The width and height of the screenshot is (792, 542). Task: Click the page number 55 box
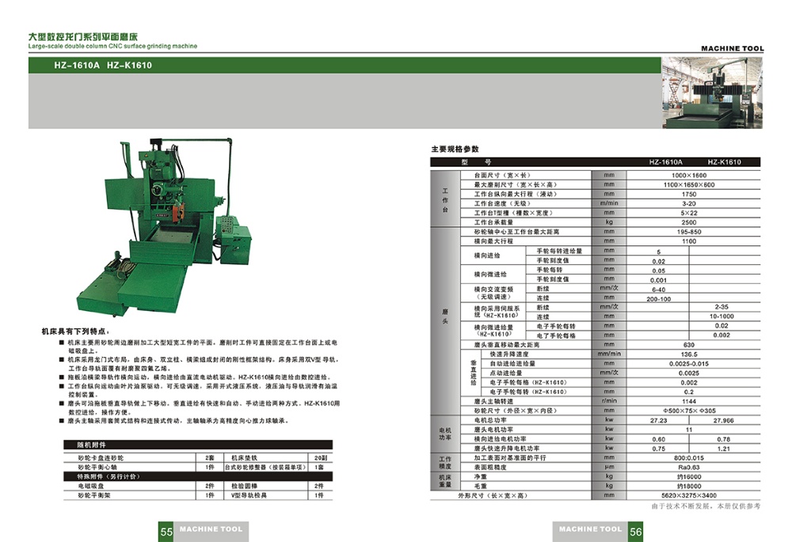pyautogui.click(x=166, y=533)
